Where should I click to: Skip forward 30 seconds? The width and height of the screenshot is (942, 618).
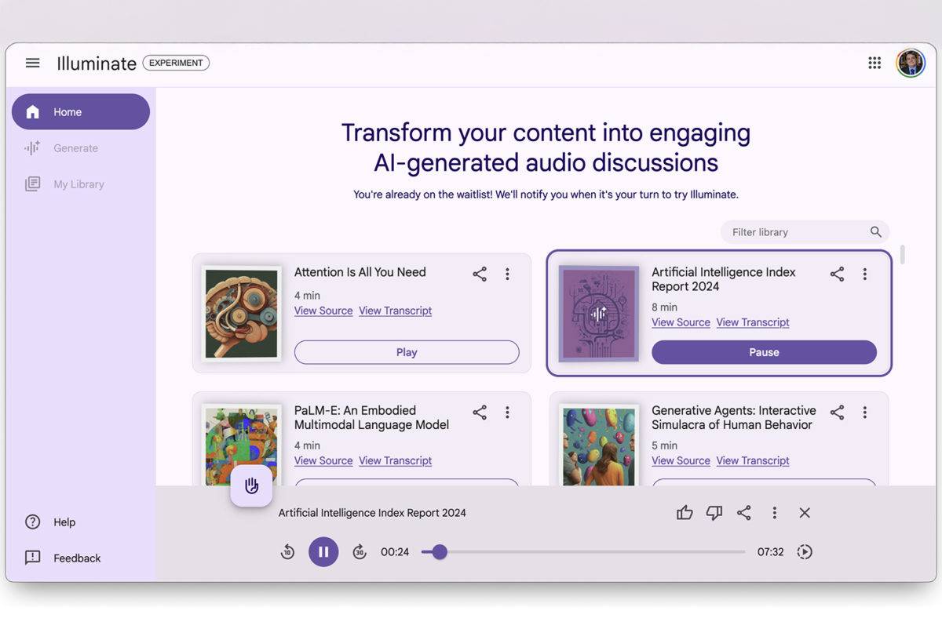[x=360, y=551]
